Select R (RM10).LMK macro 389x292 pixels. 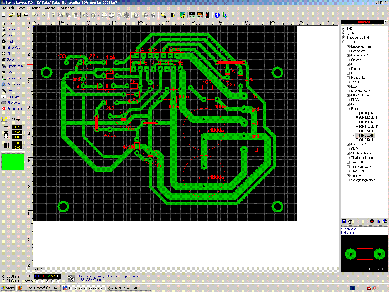[x=366, y=113]
